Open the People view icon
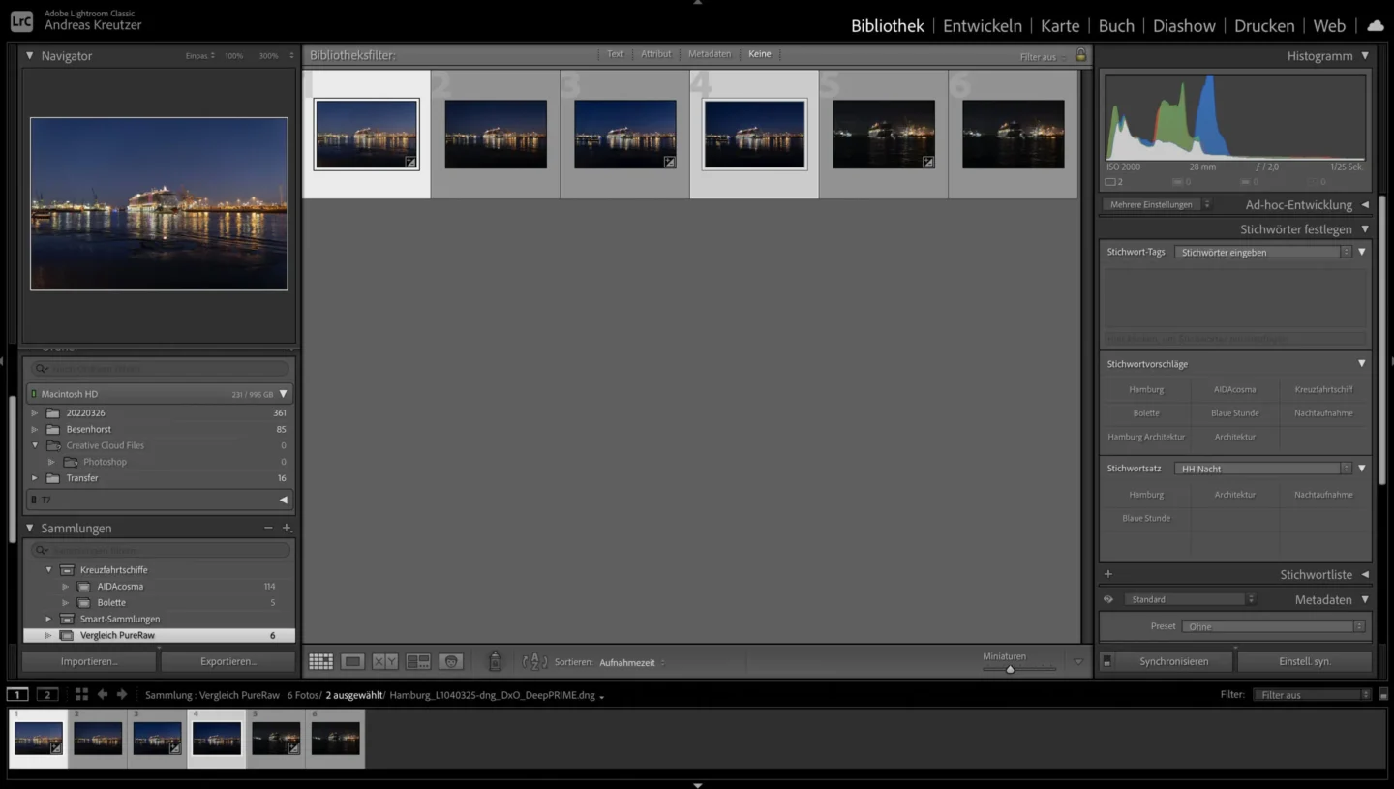1394x789 pixels. (x=450, y=661)
